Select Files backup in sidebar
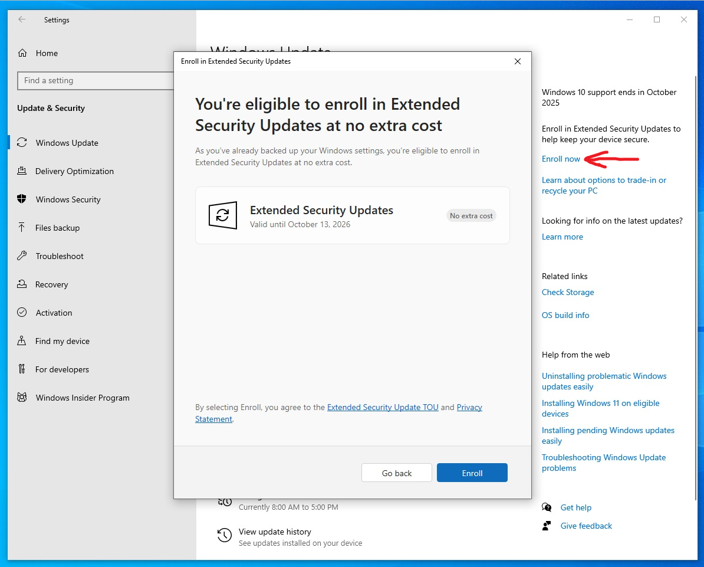Image resolution: width=704 pixels, height=567 pixels. pos(57,228)
